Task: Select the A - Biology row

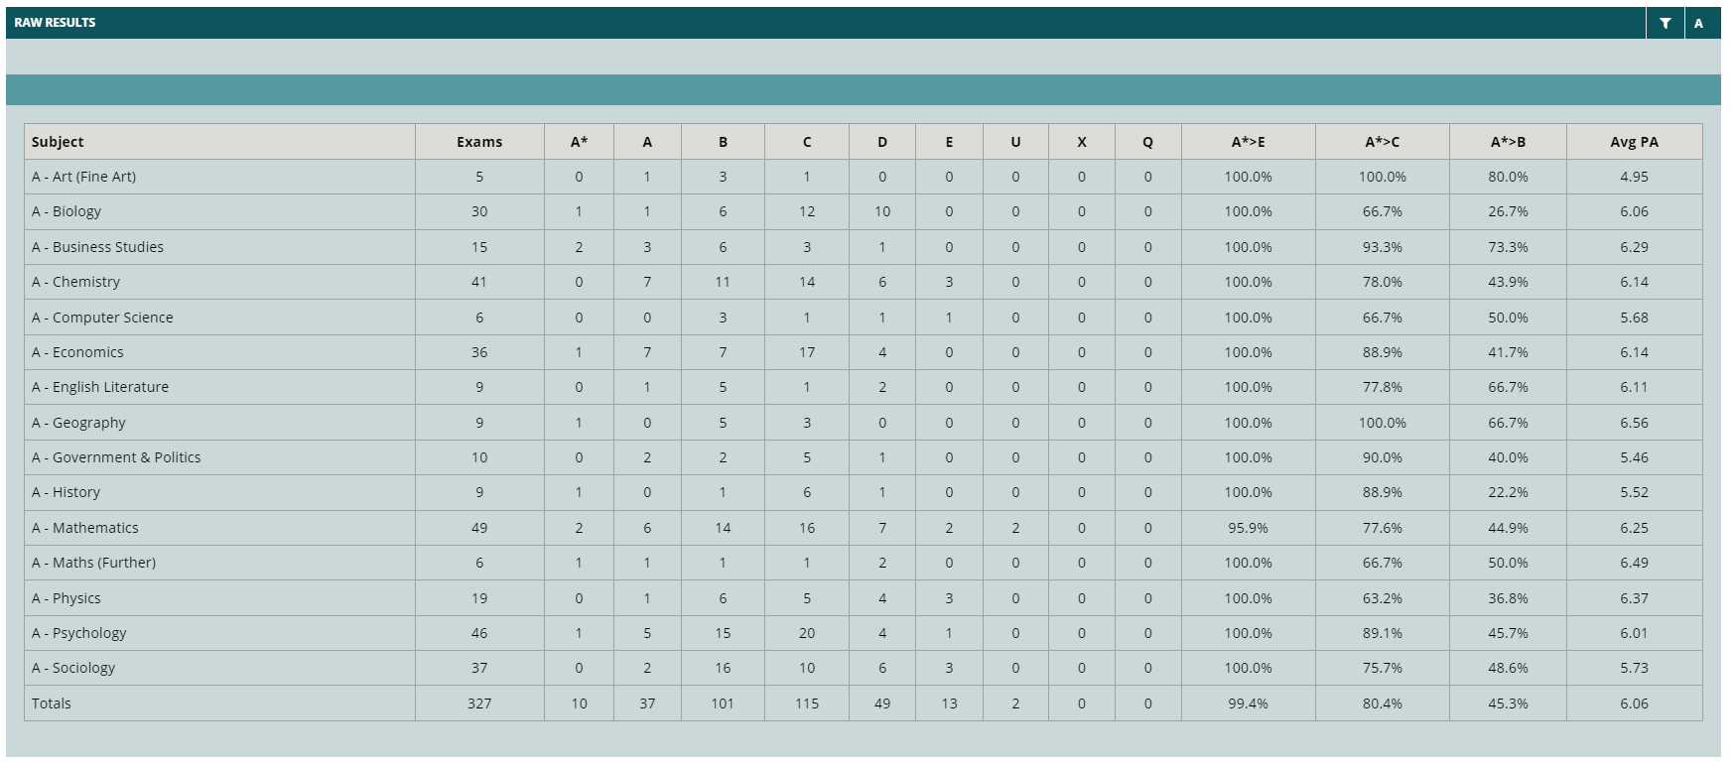Action: pyautogui.click(x=863, y=211)
